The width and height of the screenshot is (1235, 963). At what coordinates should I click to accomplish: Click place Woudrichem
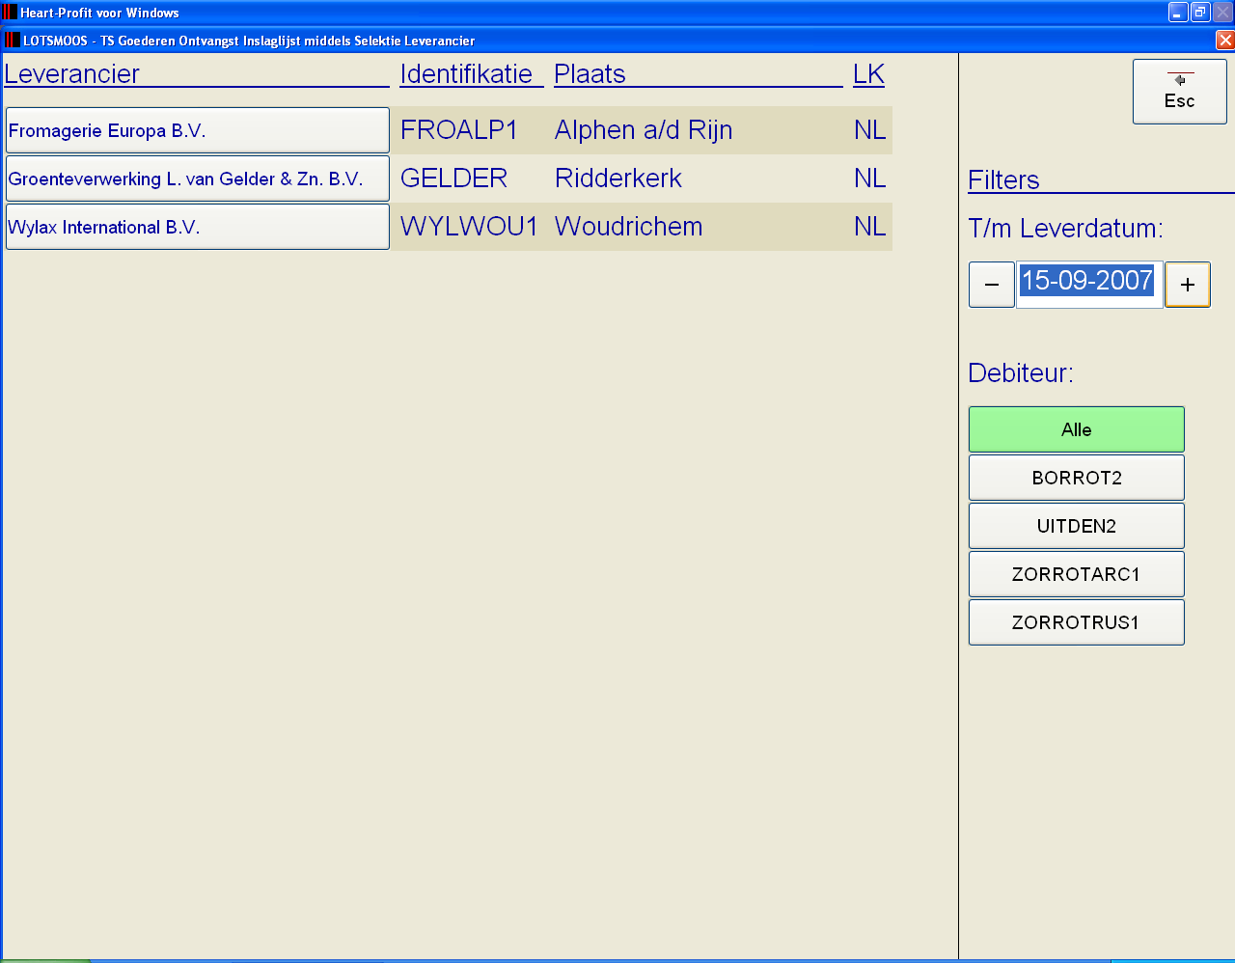pos(629,227)
